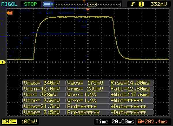This screenshot has height=126, width=173.
Task: Click the rising edge trigger icon
Action: [x=133, y=4]
